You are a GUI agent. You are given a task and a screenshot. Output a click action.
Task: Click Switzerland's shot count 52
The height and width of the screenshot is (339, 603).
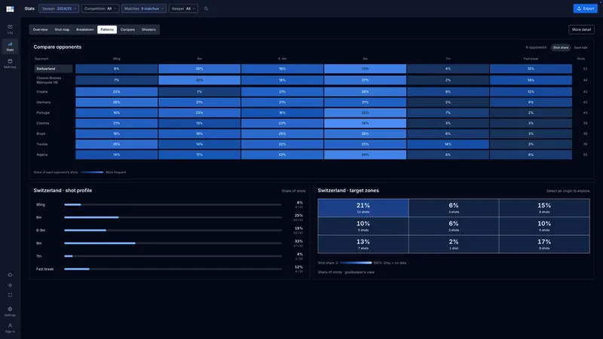coord(585,69)
